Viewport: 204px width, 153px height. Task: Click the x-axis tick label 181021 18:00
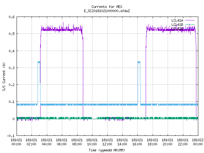tap(152, 142)
